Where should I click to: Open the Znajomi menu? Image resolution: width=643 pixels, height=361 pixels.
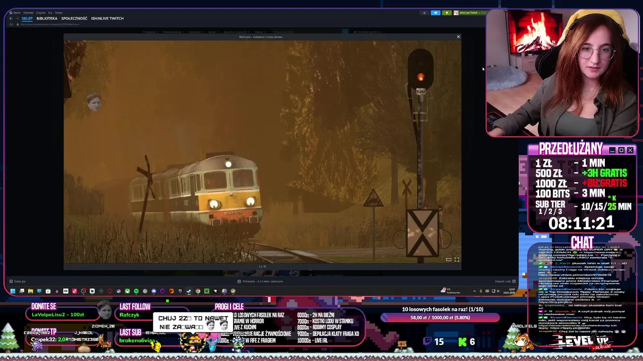(41, 13)
